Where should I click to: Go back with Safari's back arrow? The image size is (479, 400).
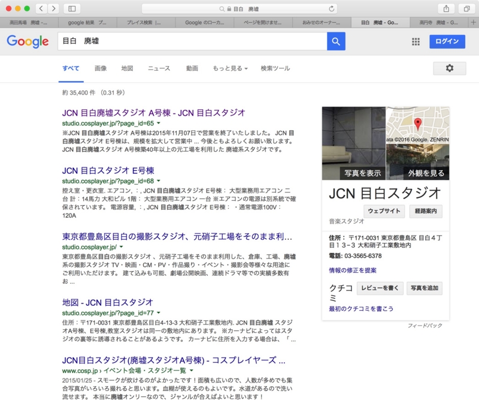pos(41,8)
